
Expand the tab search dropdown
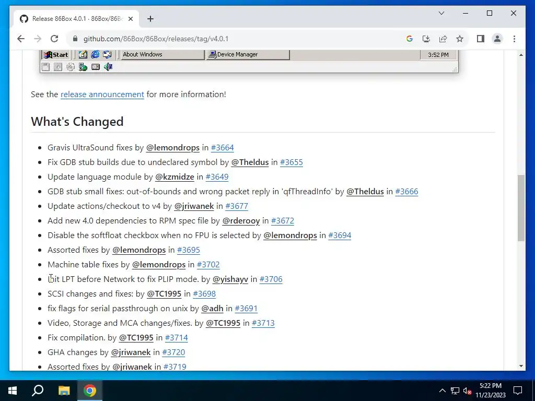pos(441,13)
